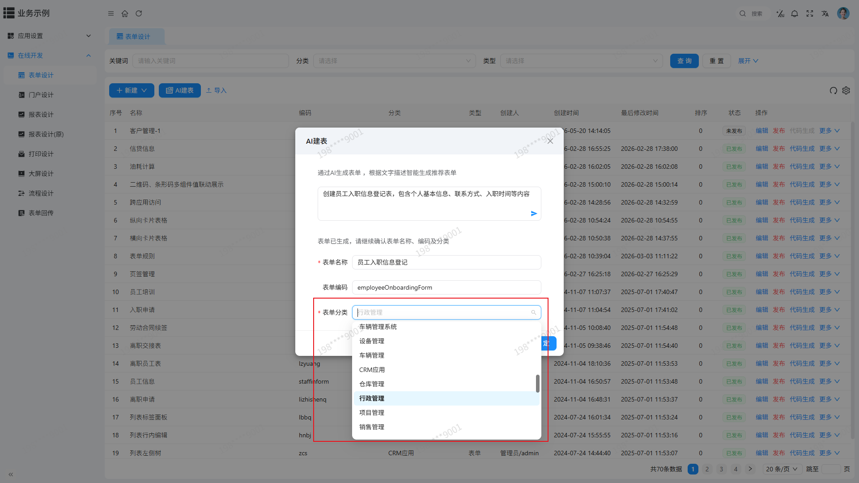This screenshot has height=483, width=859.
Task: Open 报表设计(原) in the sidebar
Action: [50, 134]
